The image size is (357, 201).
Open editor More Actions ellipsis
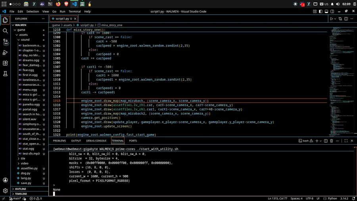point(352,19)
